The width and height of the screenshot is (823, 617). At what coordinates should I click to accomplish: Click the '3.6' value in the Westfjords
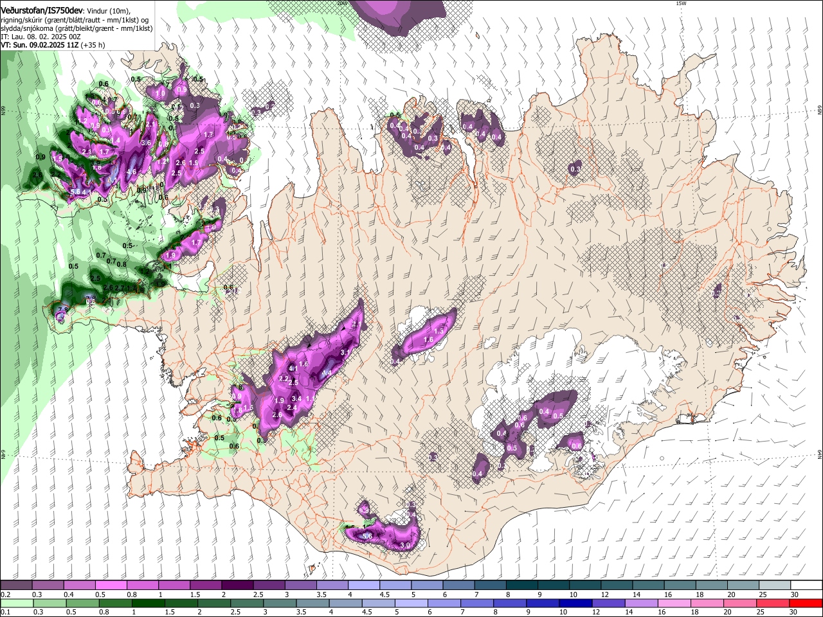click(146, 143)
